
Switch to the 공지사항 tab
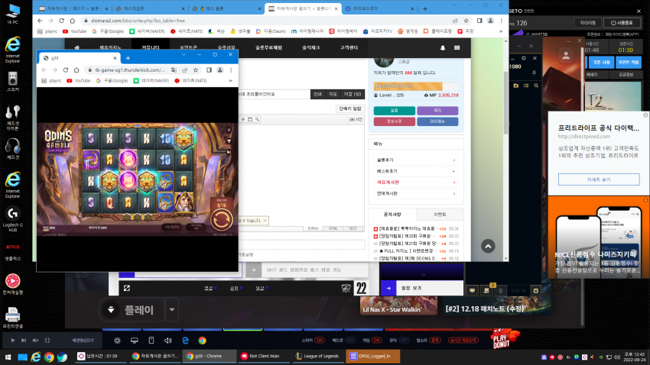tap(392, 215)
